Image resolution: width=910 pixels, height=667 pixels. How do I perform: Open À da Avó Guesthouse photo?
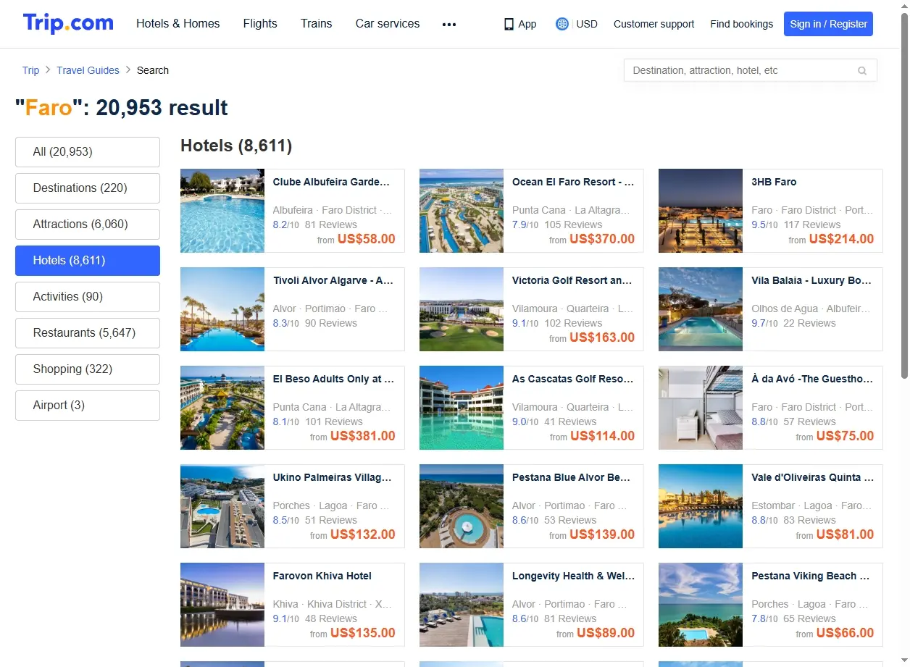[701, 408]
